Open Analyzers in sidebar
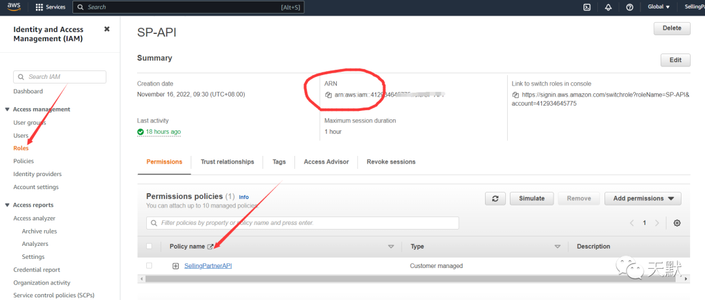Viewport: 705px width, 300px height. [35, 244]
